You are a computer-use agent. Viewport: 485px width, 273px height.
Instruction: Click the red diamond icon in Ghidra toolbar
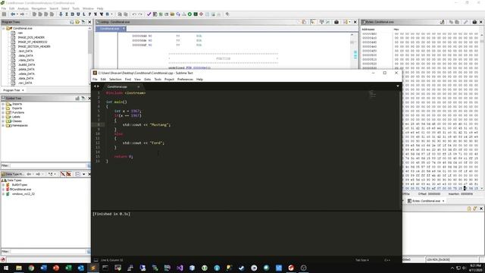[x=202, y=14]
